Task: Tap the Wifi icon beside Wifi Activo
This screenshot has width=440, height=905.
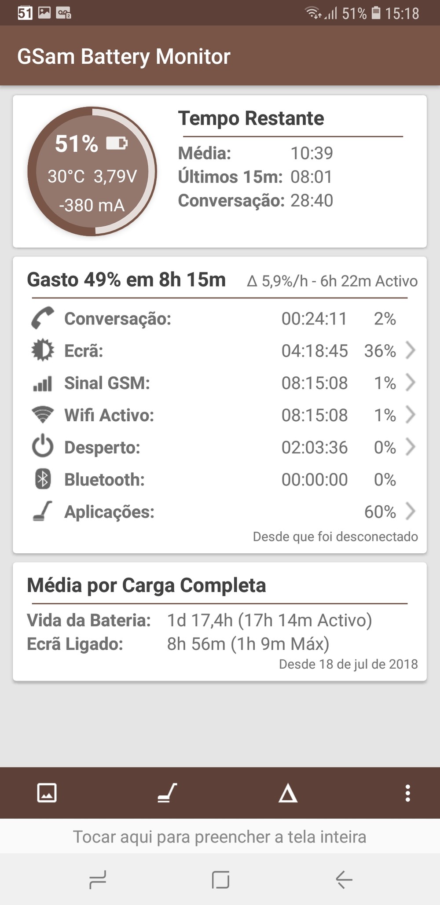Action: pyautogui.click(x=43, y=415)
